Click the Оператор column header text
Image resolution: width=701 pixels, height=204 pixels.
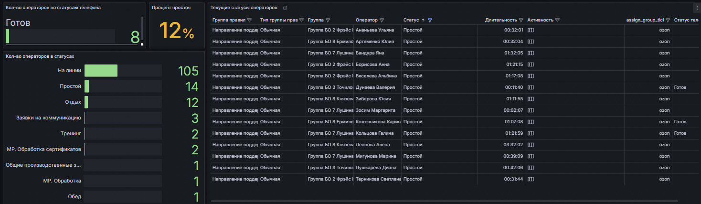click(x=366, y=20)
